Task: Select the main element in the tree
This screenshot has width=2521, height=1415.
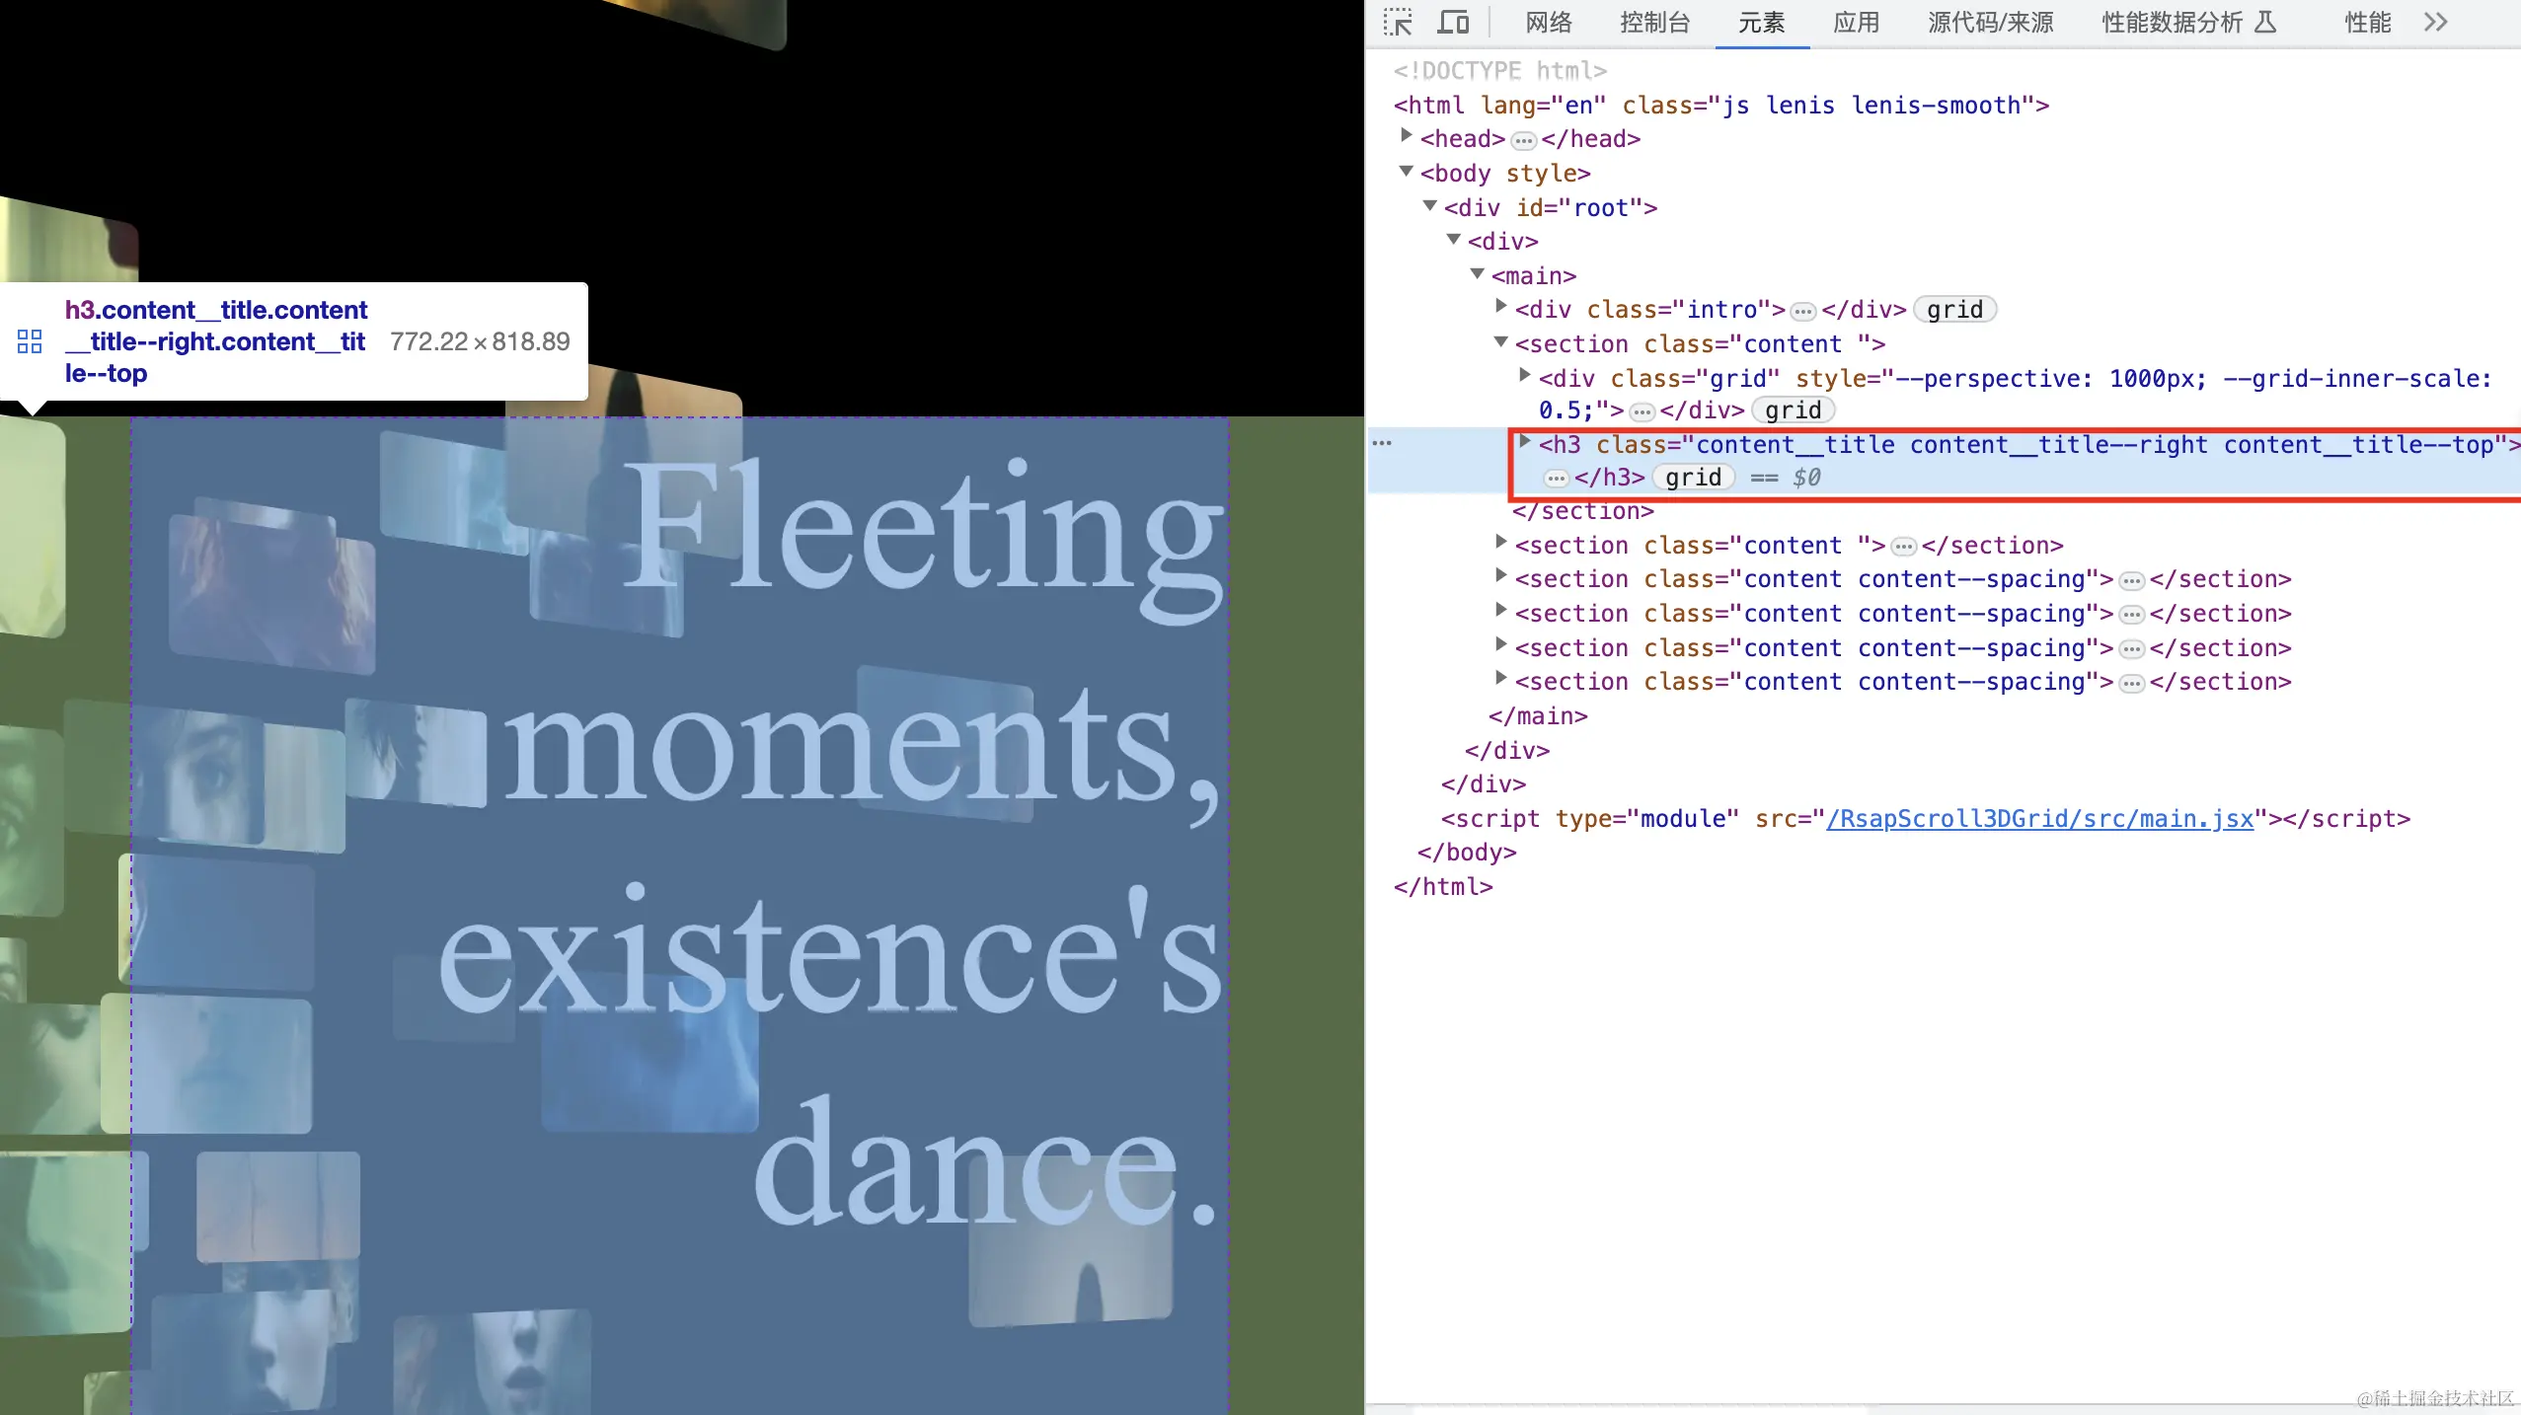Action: click(x=1533, y=276)
